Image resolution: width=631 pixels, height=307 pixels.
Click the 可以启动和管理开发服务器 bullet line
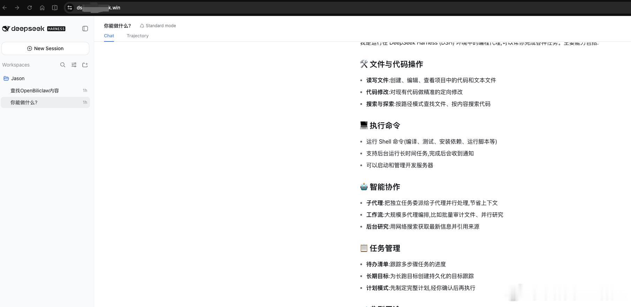[400, 165]
